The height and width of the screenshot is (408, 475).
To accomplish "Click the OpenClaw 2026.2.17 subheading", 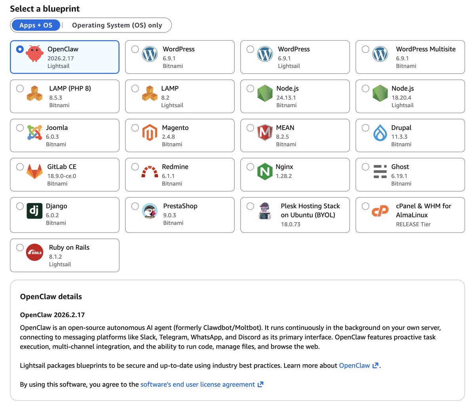I will [53, 315].
